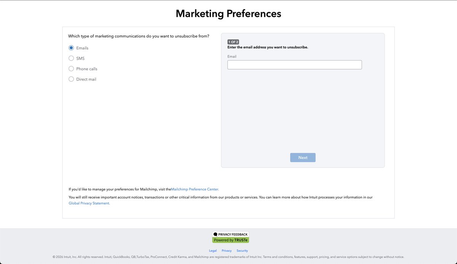The image size is (457, 264).
Task: Open the Mailchimp Preference Center link
Action: pos(195,189)
